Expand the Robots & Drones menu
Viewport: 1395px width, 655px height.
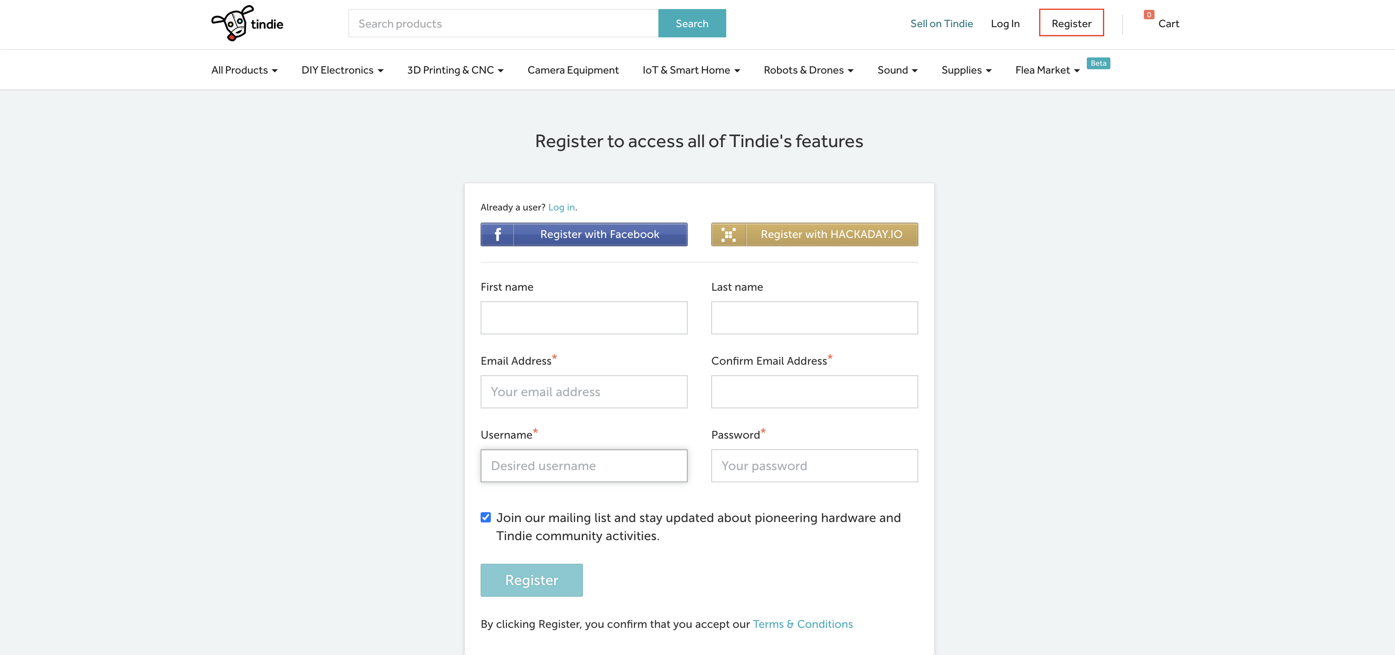tap(808, 70)
